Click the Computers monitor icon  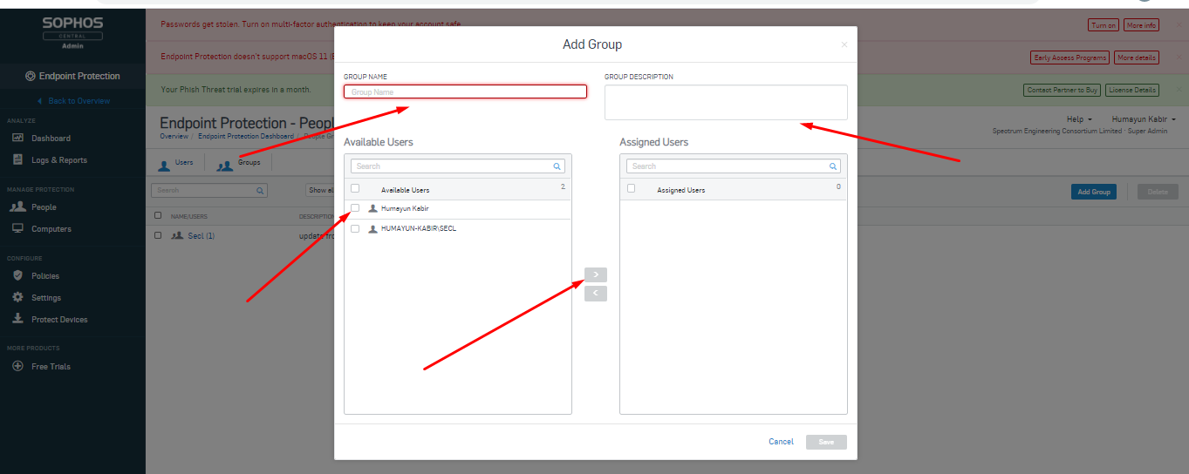pyautogui.click(x=17, y=228)
